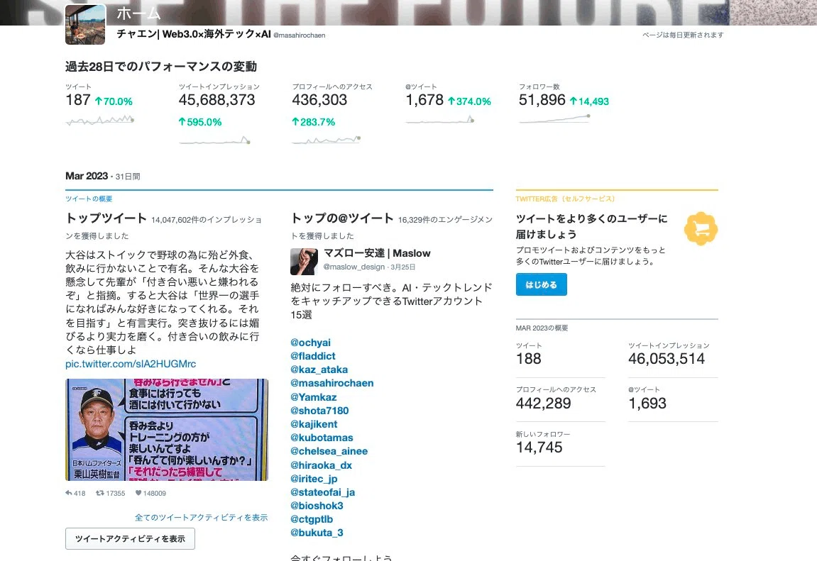Viewport: 817px width, 561px height.
Task: Click the MAR 2023の概要 section label
Action: tap(542, 328)
